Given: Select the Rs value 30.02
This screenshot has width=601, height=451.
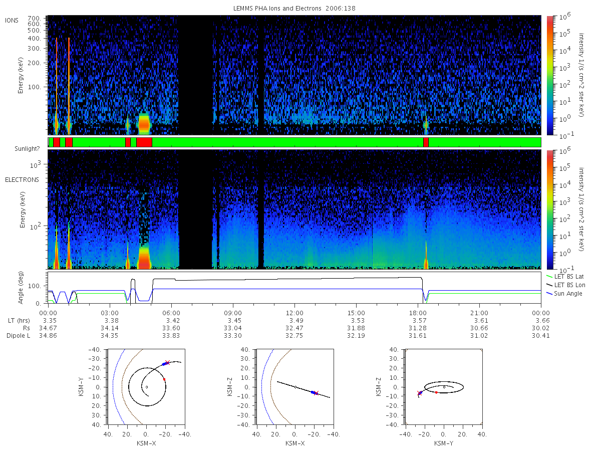Looking at the screenshot, I should point(541,328).
